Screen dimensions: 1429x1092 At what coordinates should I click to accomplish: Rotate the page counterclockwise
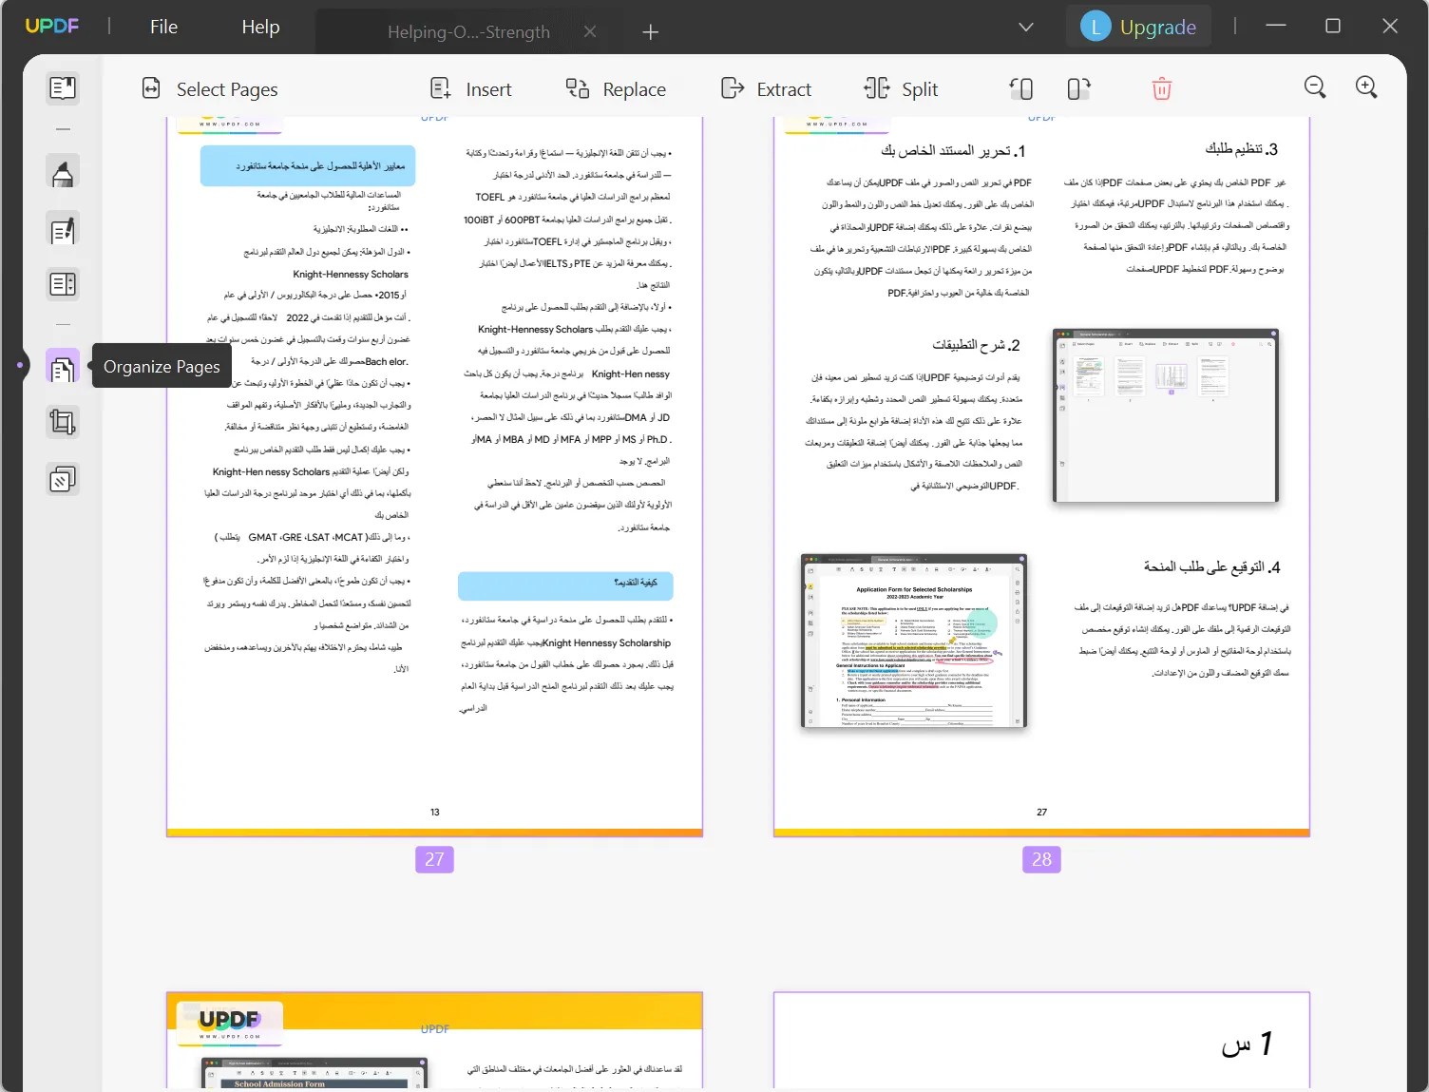pyautogui.click(x=1021, y=87)
